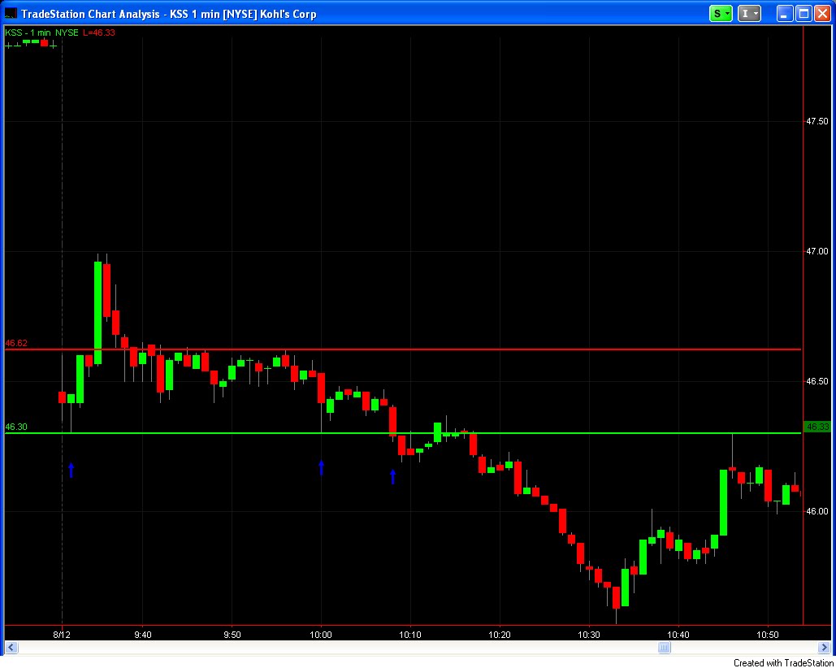Click the TradeStation chart icon in the title bar
Viewport: 836px width, 668px height.
(10, 12)
